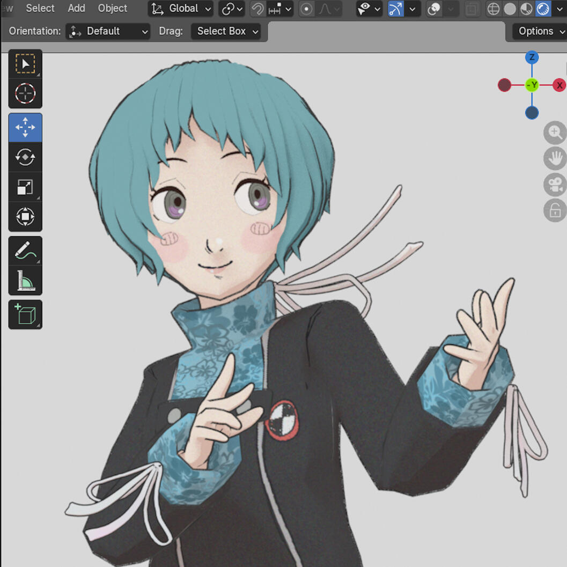Pick the Rotate tool
This screenshot has width=567, height=567.
25,157
